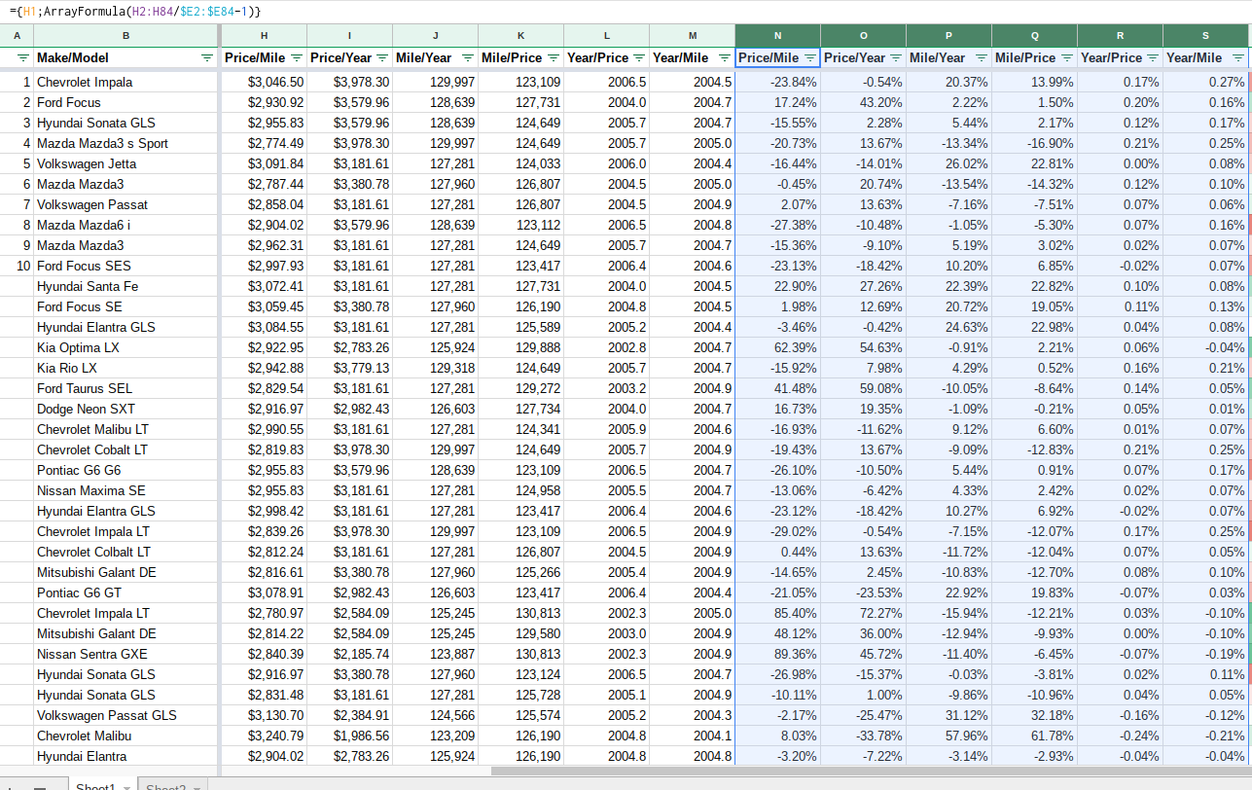The width and height of the screenshot is (1252, 790).
Task: Open filter icon for Mile/Price in column K
Action: [x=554, y=58]
